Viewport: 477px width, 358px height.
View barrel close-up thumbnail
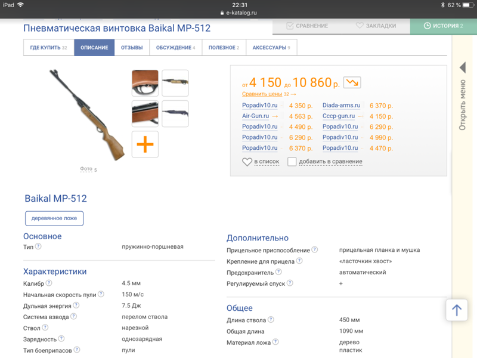145,113
